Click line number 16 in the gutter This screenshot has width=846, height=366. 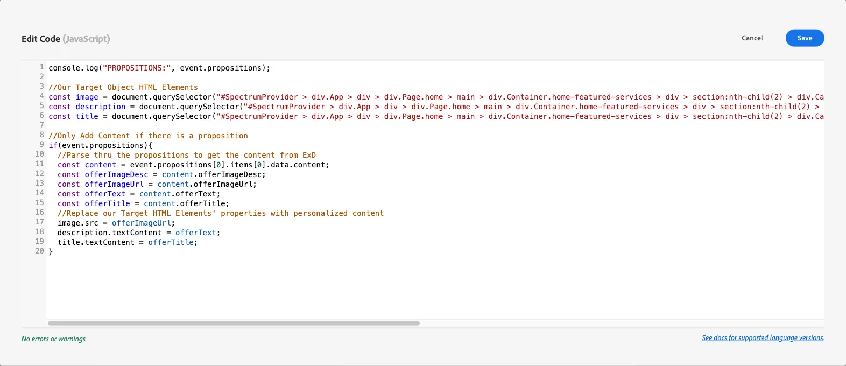tap(39, 212)
